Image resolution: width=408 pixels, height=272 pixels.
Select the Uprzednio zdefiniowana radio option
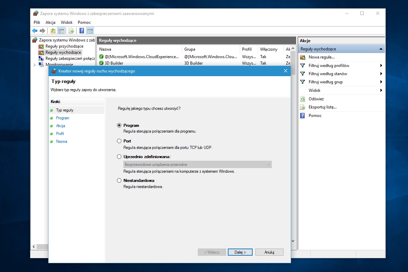coord(119,157)
